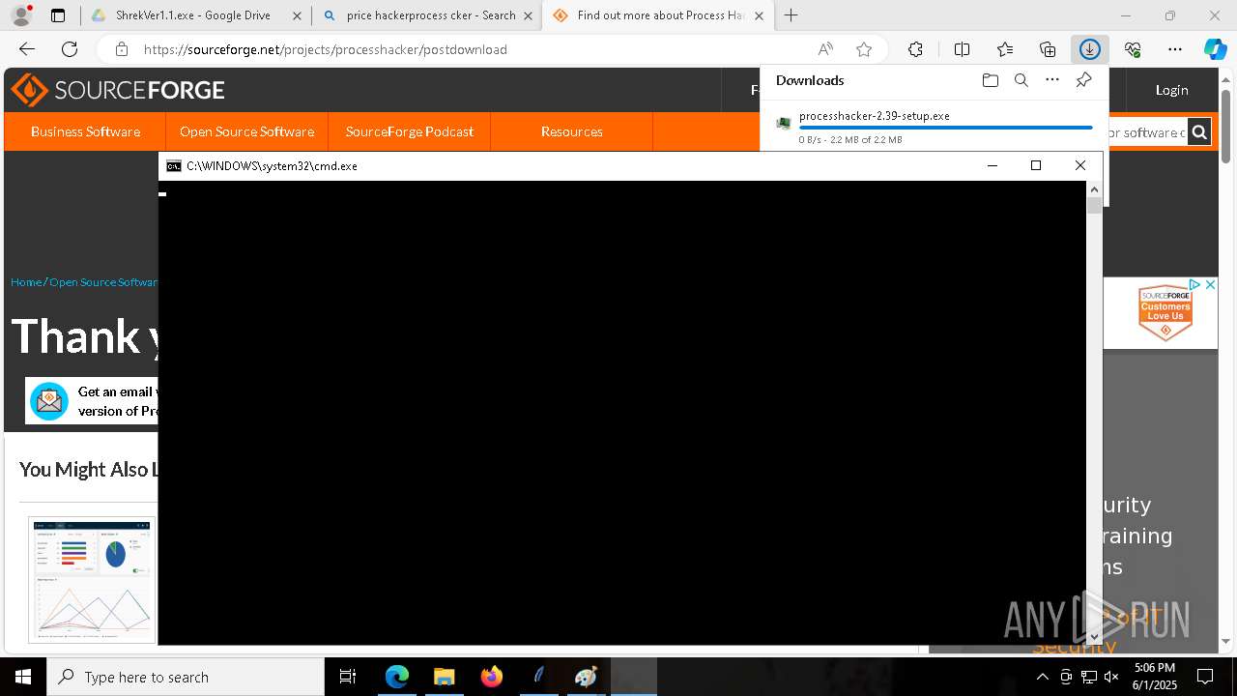The height and width of the screenshot is (696, 1237).
Task: Click the email notification envelope icon
Action: click(48, 400)
